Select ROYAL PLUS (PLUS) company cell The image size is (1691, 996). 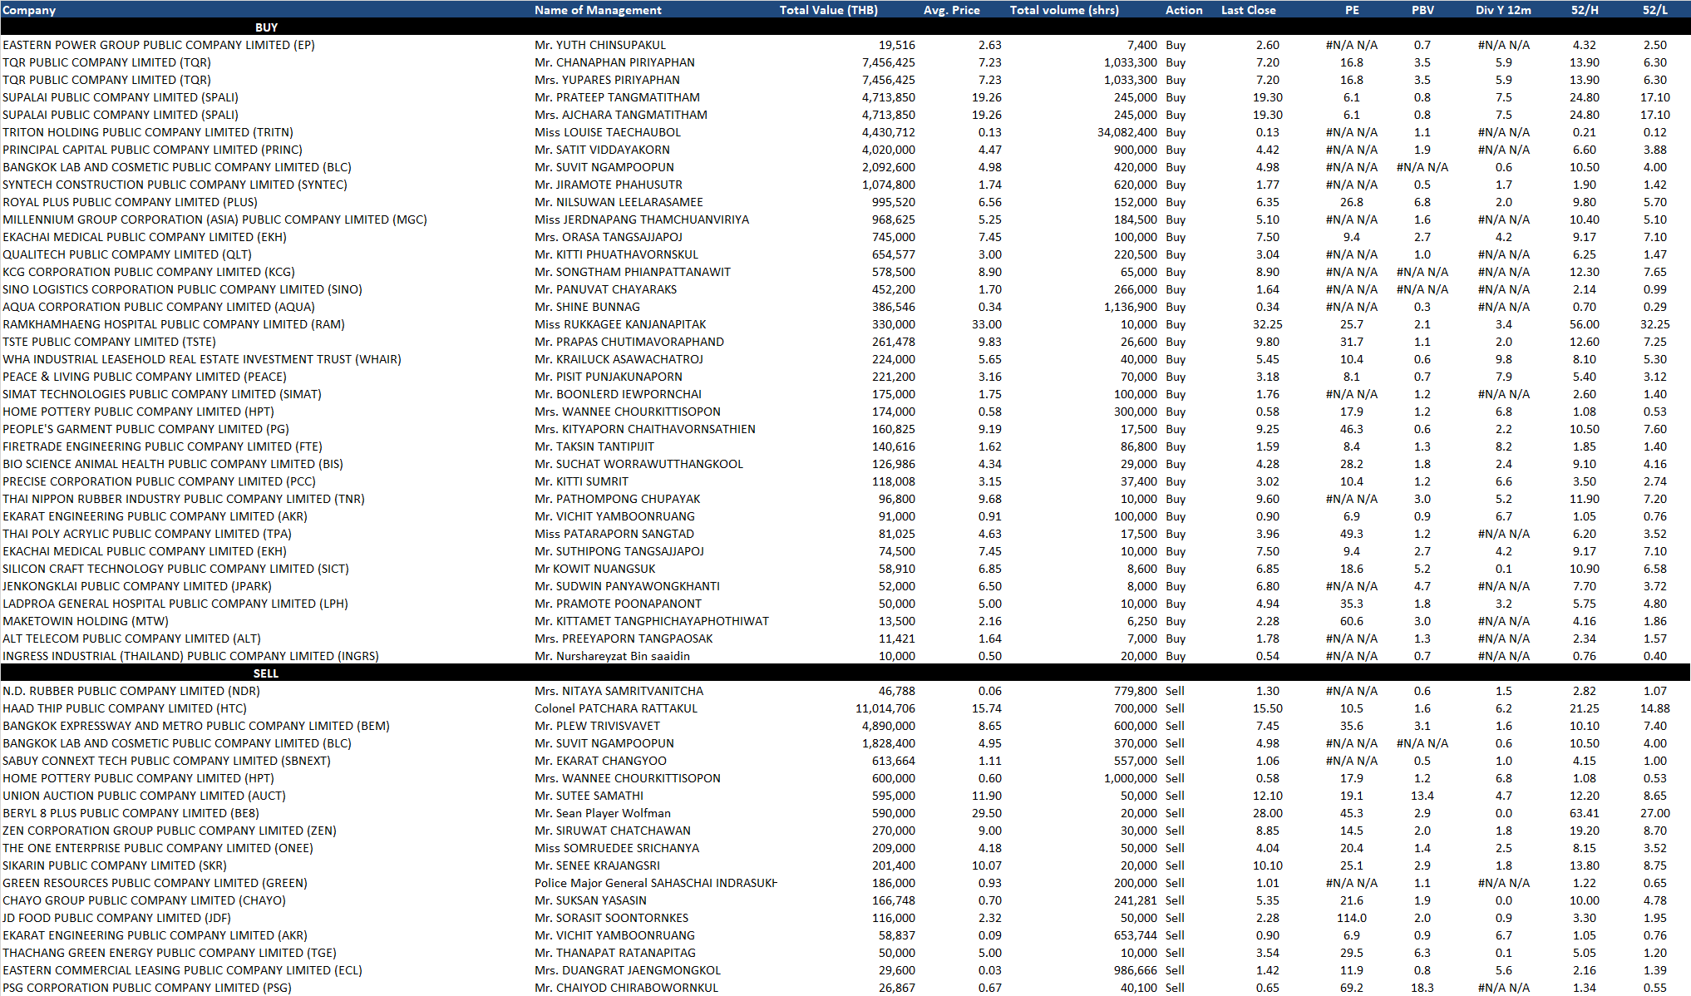click(x=130, y=202)
